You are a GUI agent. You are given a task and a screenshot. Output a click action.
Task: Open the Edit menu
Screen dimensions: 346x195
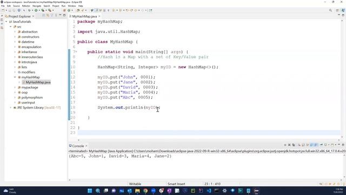pos(9,6)
